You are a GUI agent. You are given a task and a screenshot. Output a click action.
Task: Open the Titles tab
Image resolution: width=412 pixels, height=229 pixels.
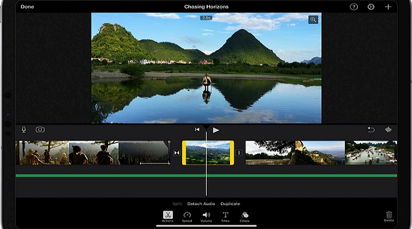(225, 217)
